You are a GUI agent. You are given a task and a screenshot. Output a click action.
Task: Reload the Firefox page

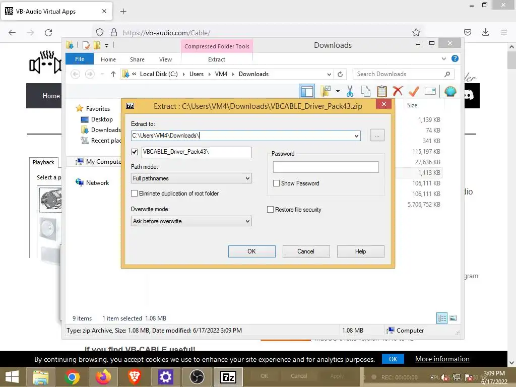click(48, 33)
